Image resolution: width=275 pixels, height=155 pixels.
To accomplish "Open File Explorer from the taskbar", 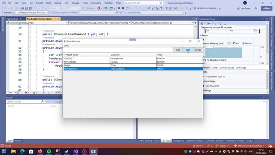I will point(13,151).
